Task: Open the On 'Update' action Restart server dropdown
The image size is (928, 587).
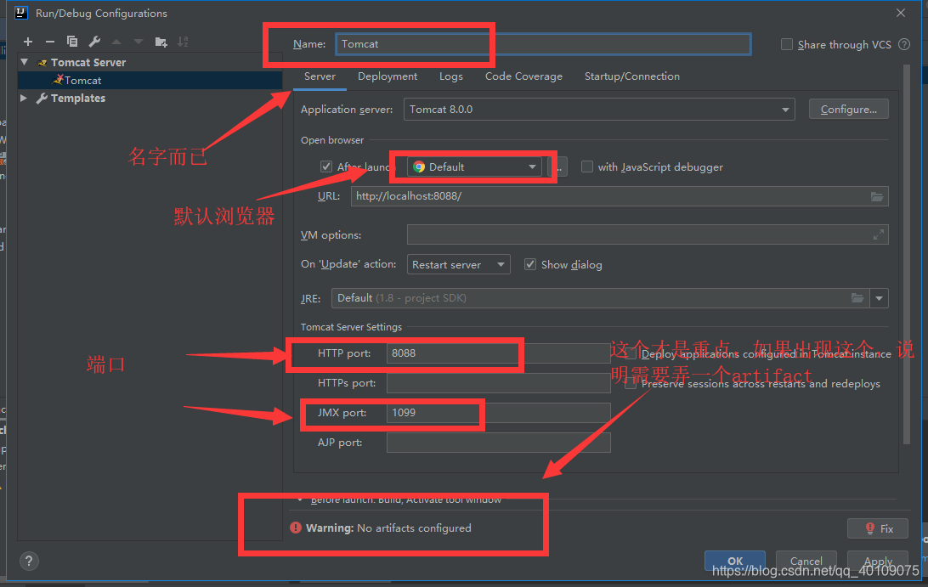Action: pos(459,264)
